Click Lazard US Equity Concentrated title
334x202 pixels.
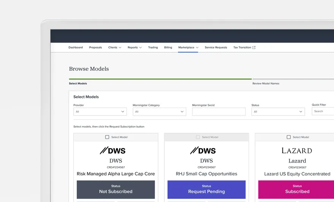point(297,174)
